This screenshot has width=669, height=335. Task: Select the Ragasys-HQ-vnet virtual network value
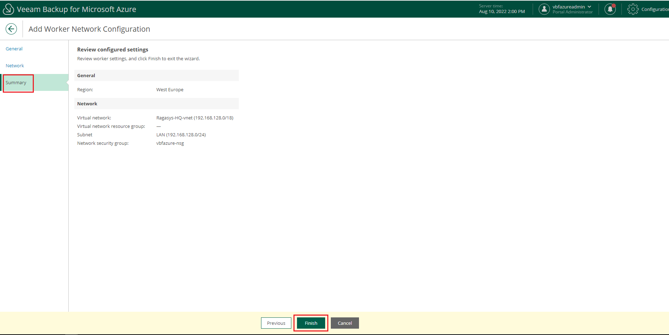[195, 118]
